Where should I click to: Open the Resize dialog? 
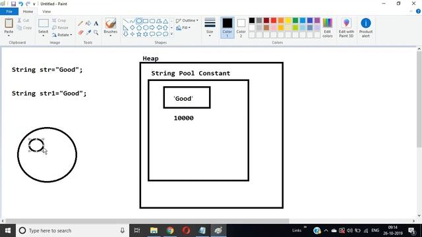(60, 28)
